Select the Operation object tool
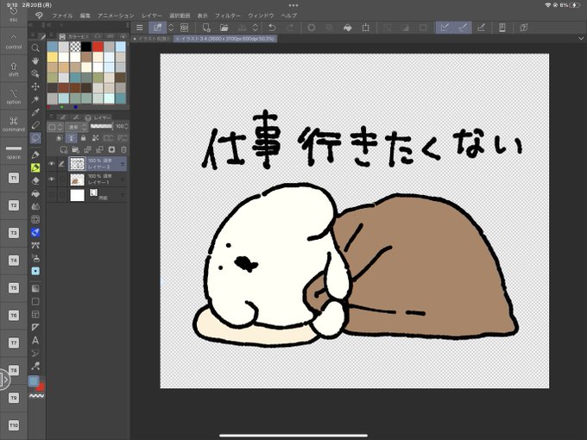The height and width of the screenshot is (440, 587). coord(35,73)
